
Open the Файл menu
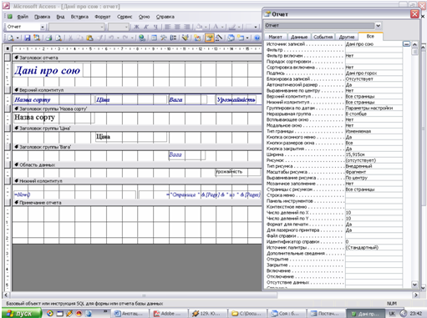(x=23, y=17)
